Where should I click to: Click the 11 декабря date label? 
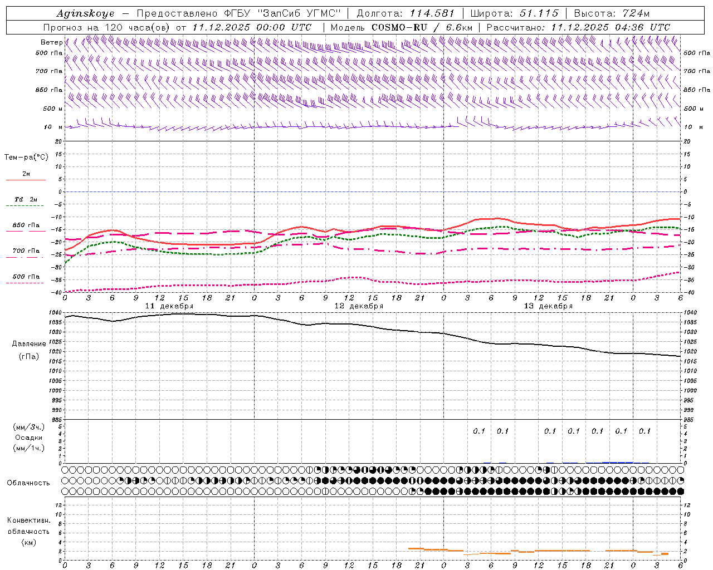169,306
